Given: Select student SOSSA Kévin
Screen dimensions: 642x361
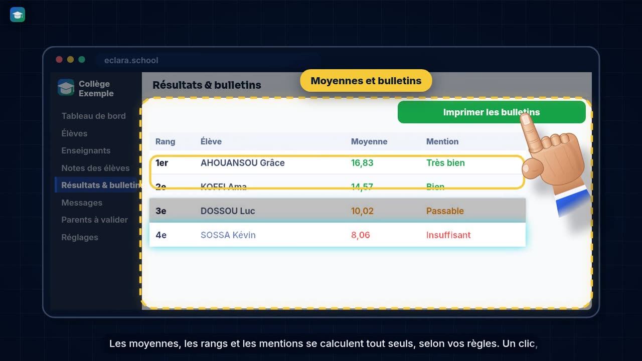Looking at the screenshot, I should pos(228,235).
